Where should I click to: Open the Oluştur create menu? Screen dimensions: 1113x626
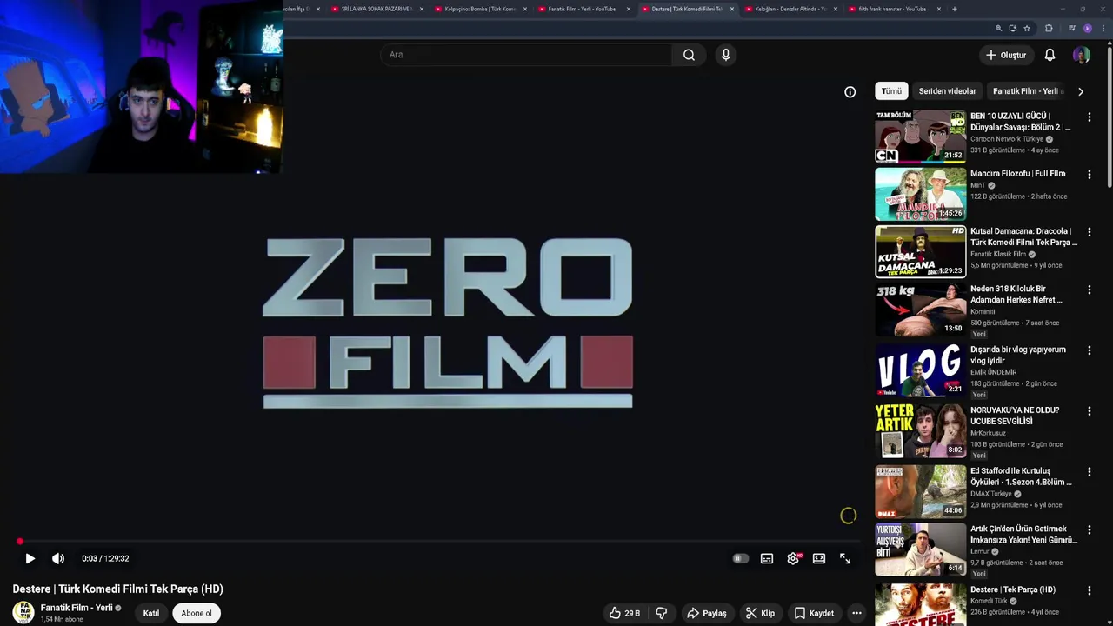[1006, 55]
